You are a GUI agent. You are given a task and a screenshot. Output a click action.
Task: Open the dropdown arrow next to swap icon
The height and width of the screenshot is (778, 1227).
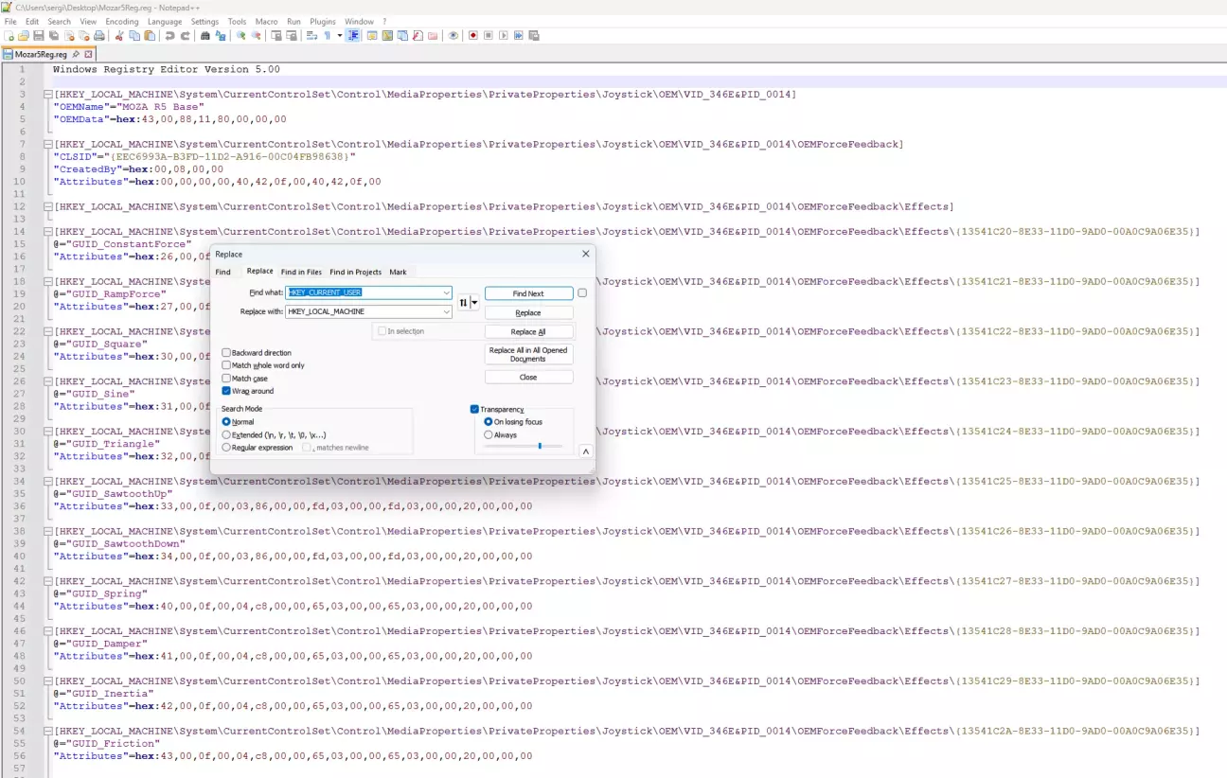(x=474, y=303)
